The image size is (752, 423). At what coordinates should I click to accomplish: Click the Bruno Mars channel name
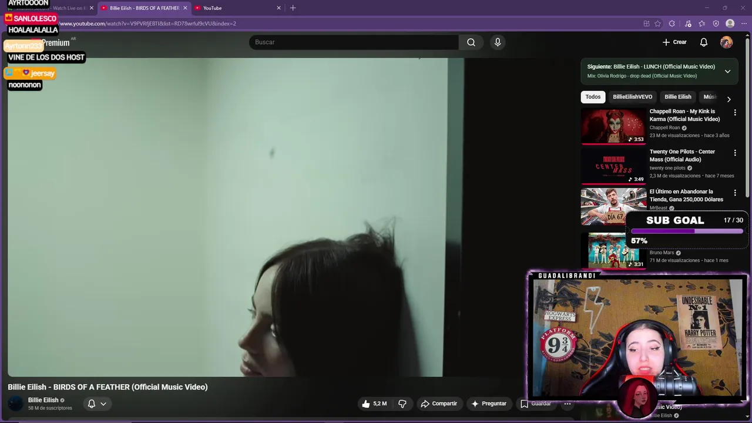662,253
